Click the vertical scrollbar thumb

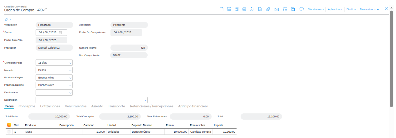pos(391,59)
